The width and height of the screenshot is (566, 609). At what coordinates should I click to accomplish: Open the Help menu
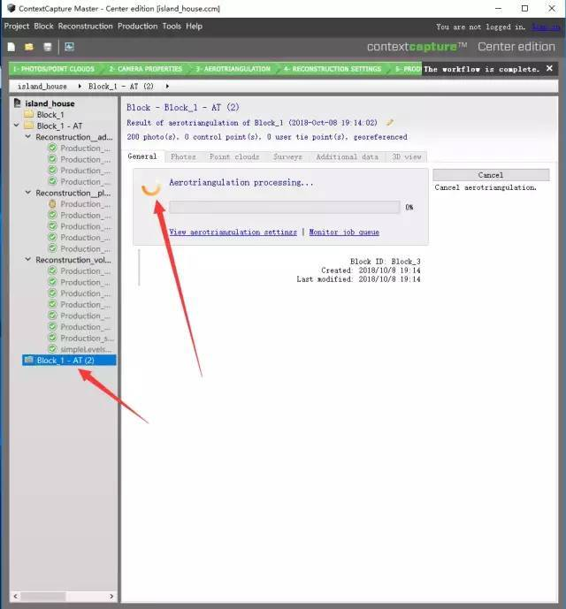194,27
